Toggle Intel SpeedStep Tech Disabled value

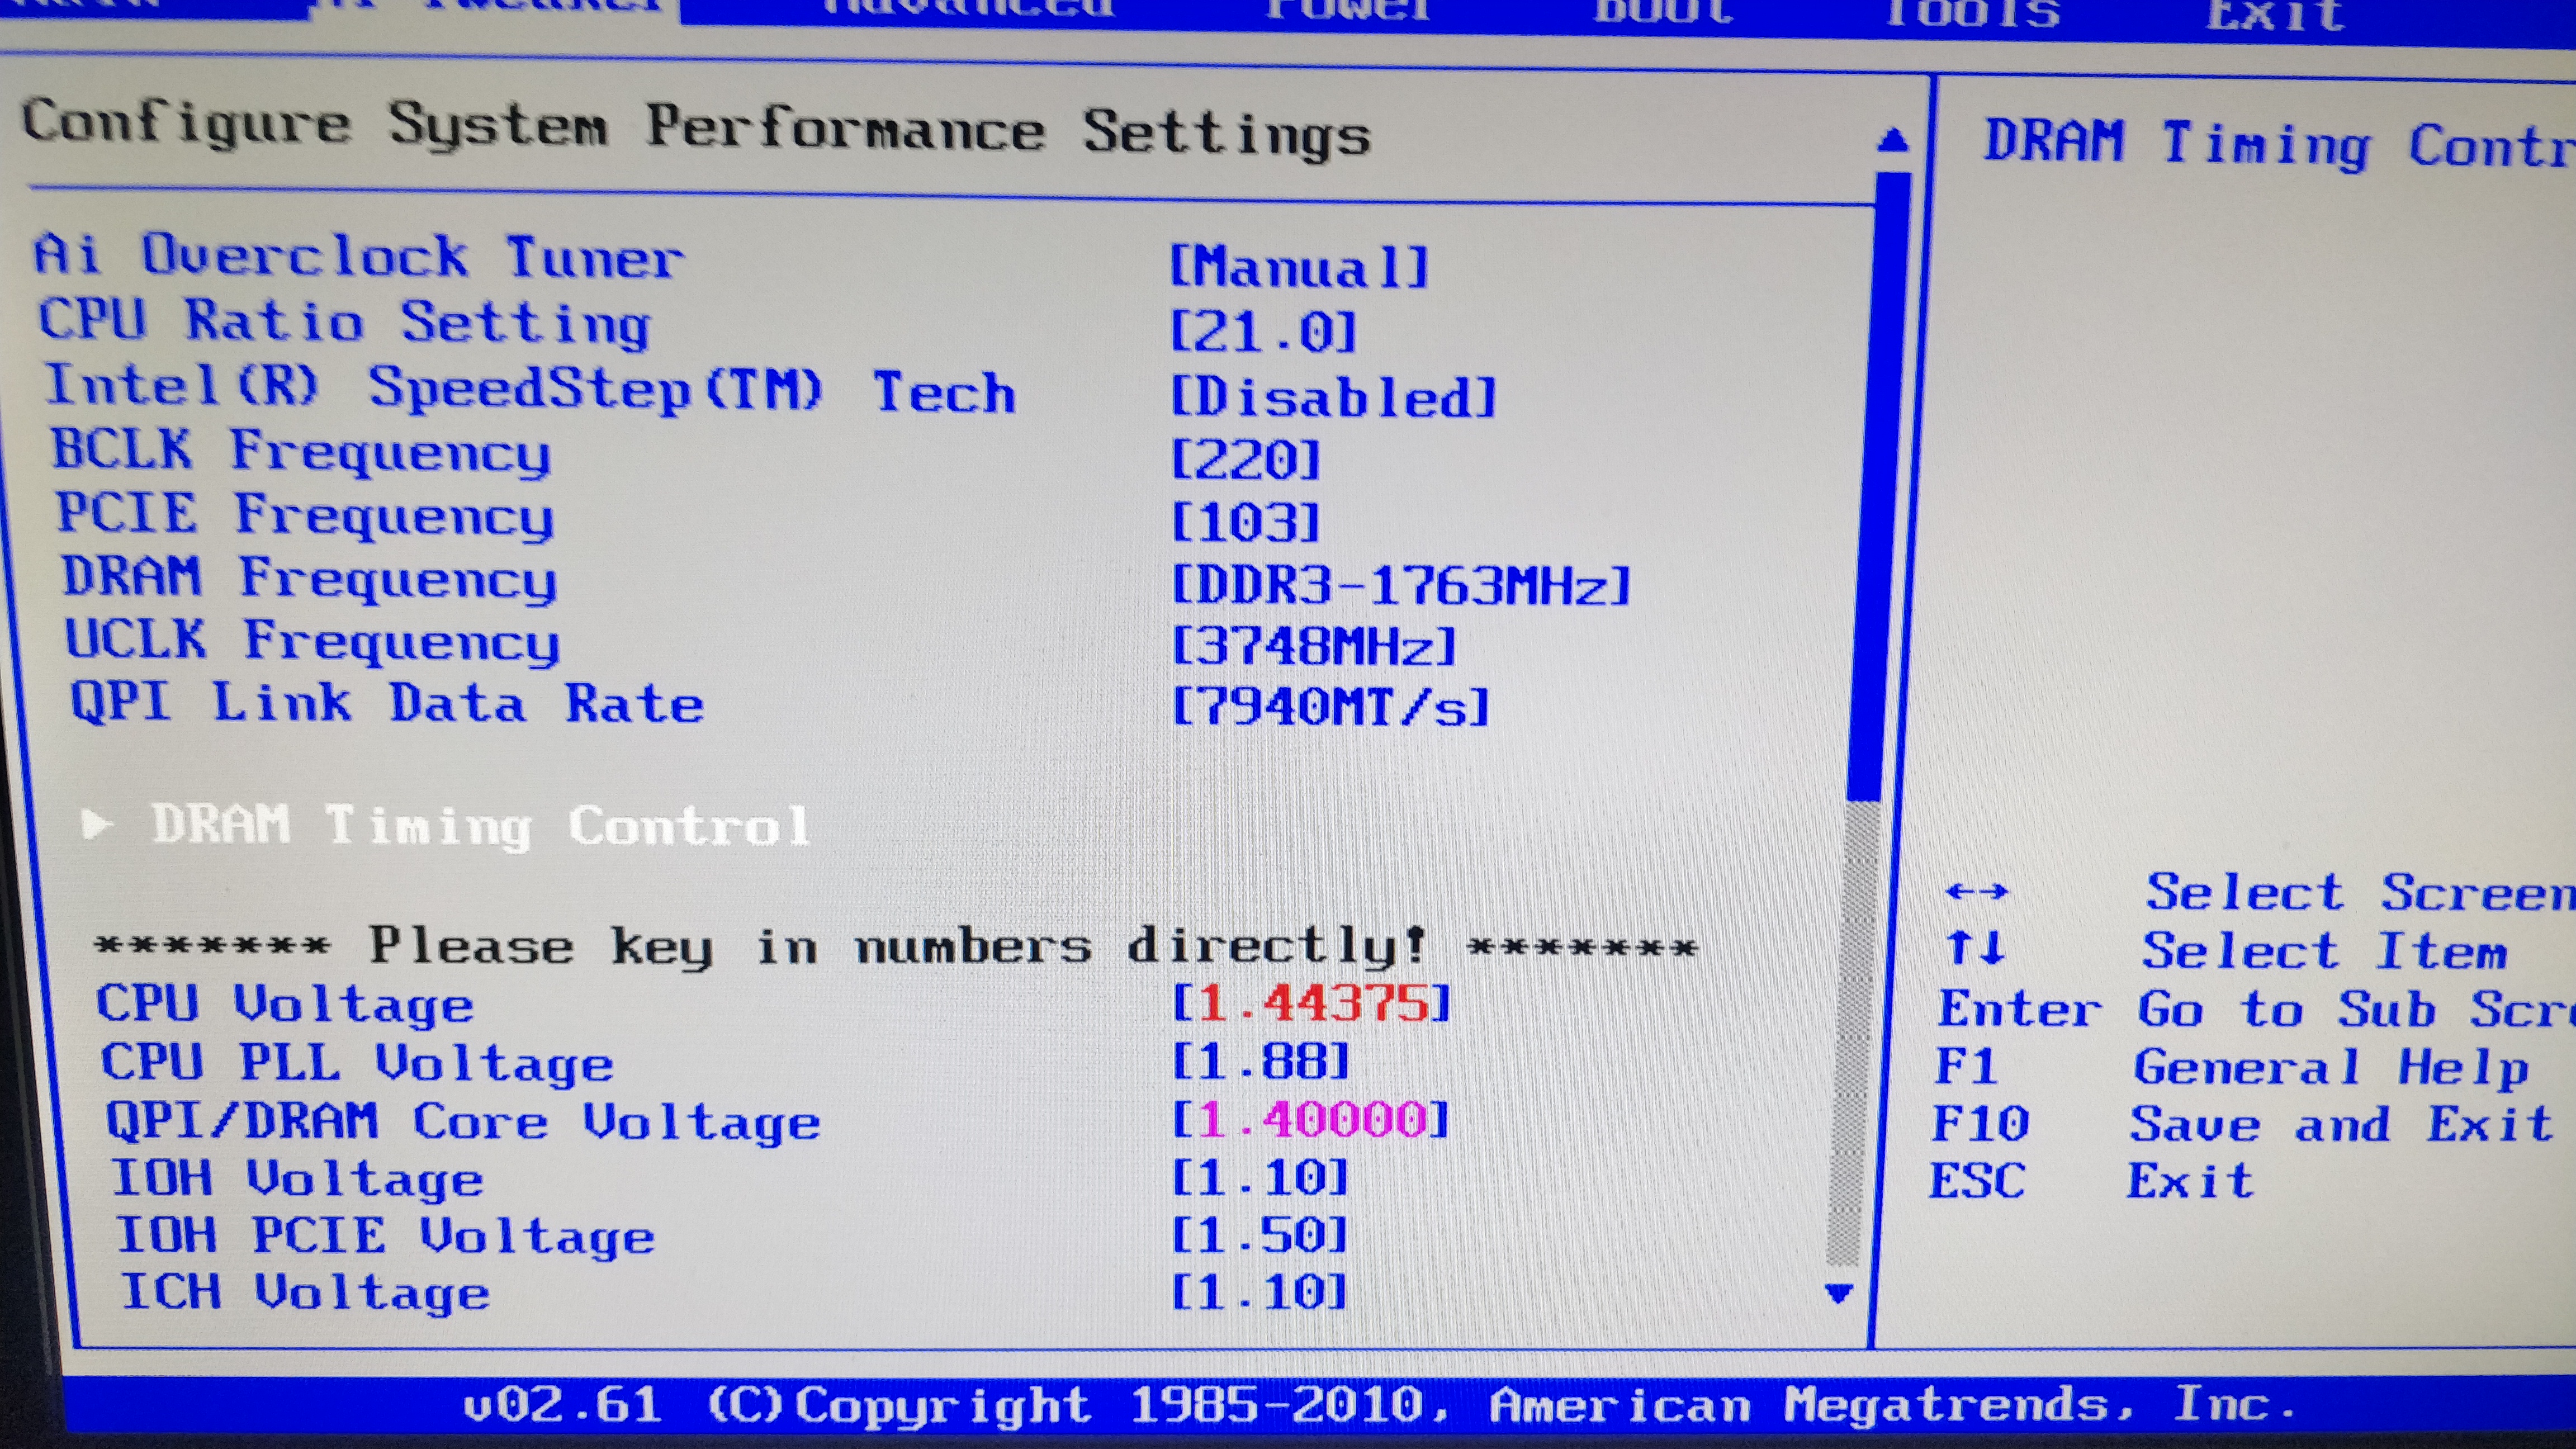point(1332,397)
